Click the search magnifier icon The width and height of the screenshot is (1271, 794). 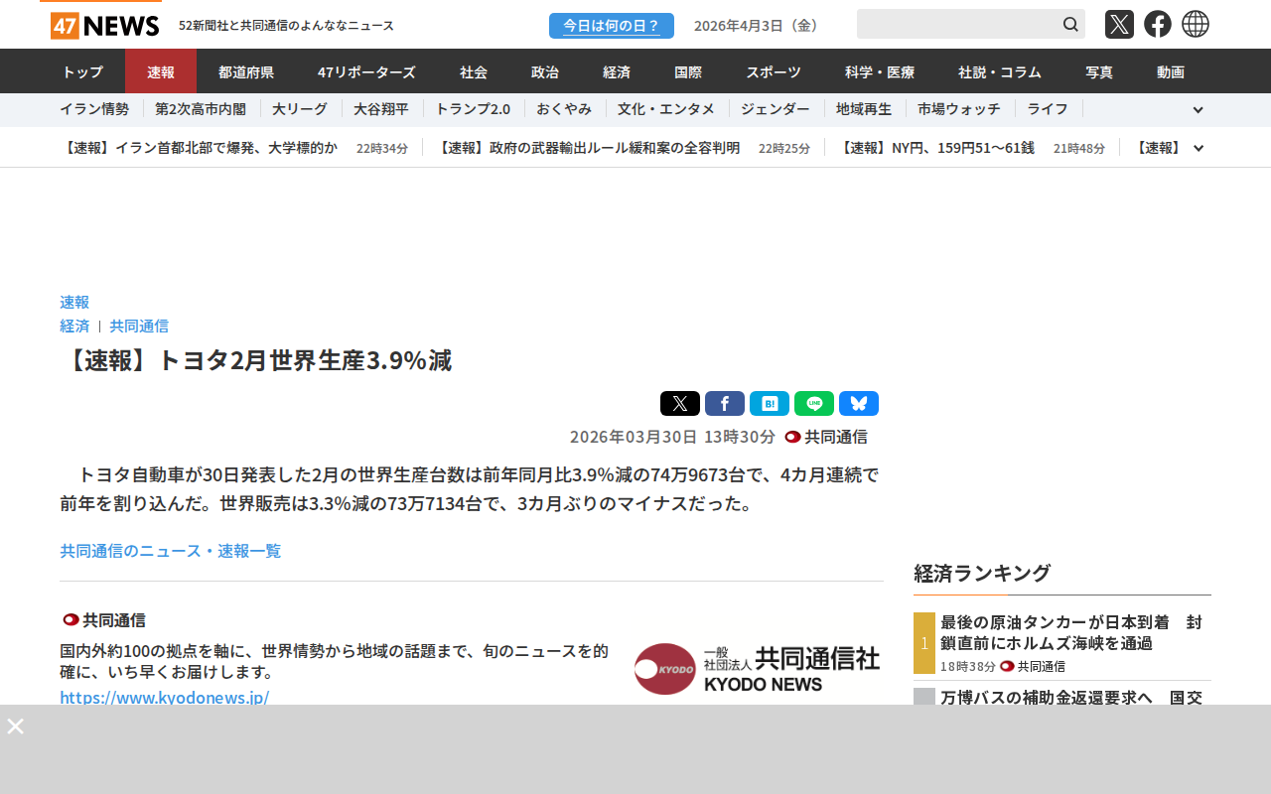click(x=1070, y=24)
